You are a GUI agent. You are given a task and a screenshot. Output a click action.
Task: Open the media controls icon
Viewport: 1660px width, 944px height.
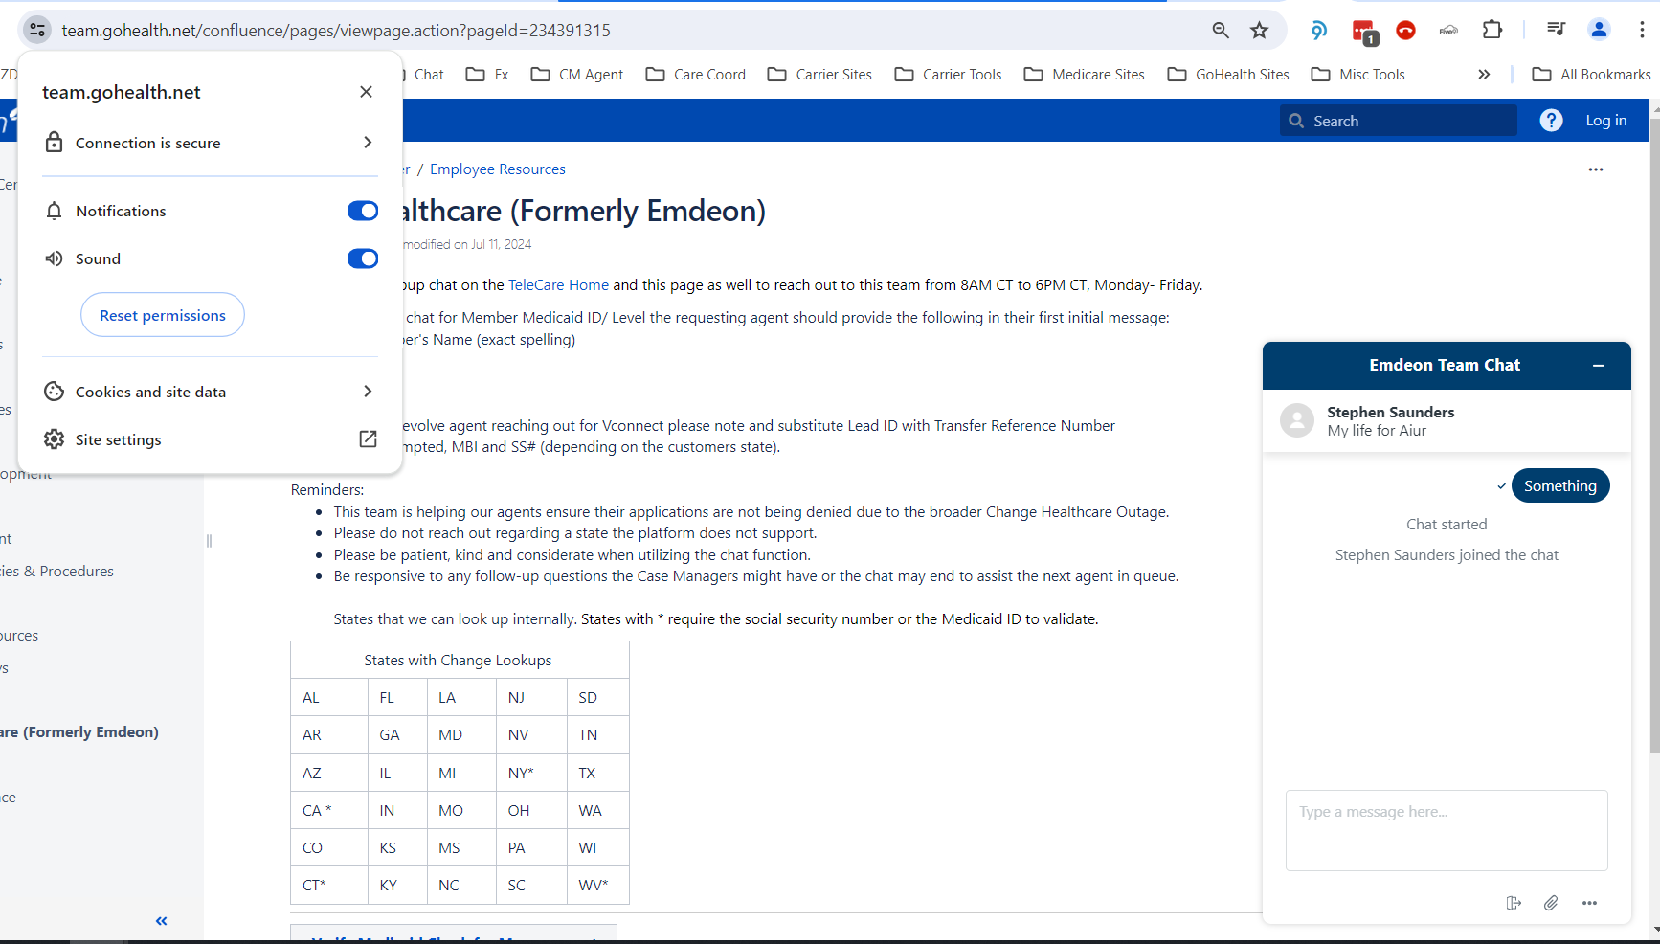1556,30
